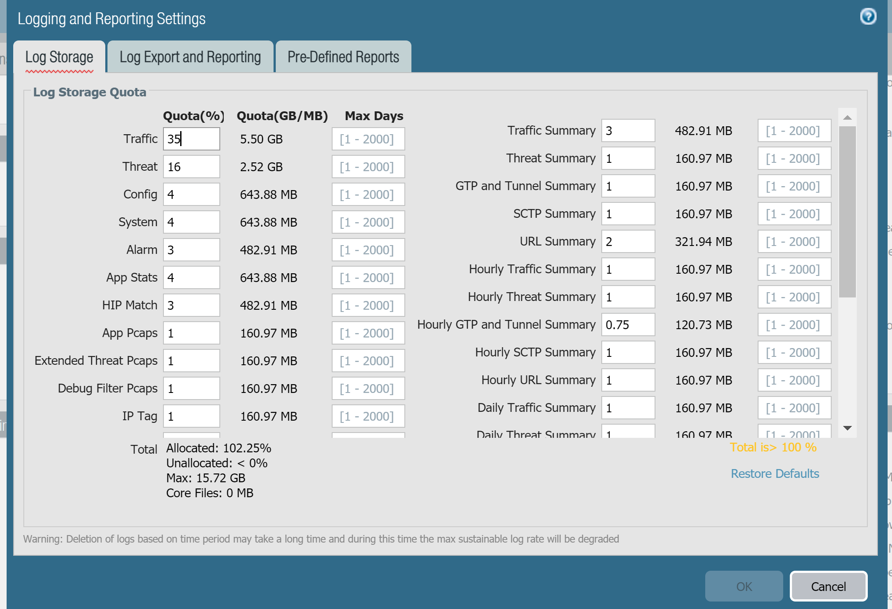
Task: Click the quota list scrollbar thumb
Action: pos(847,211)
